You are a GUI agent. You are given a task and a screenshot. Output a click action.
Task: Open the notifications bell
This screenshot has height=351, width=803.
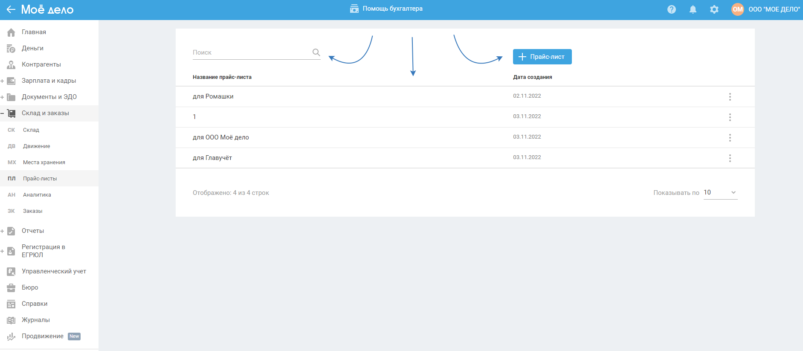click(x=693, y=9)
